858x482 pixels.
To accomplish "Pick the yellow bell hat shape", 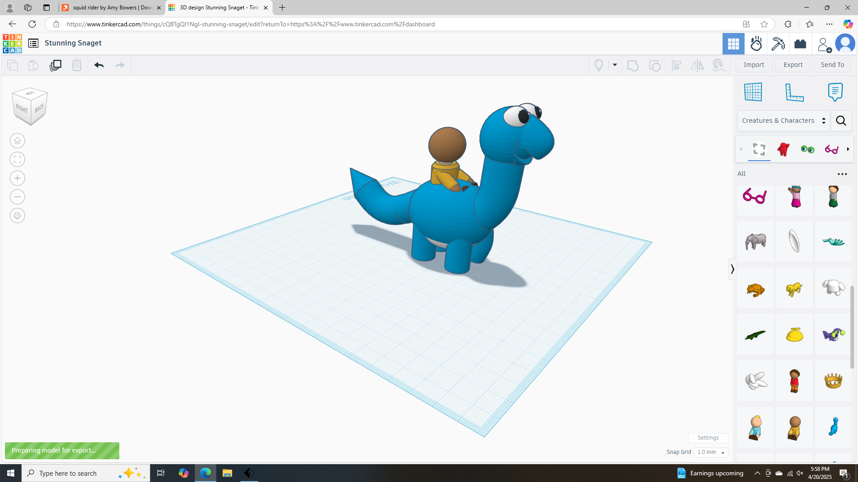I will point(794,335).
